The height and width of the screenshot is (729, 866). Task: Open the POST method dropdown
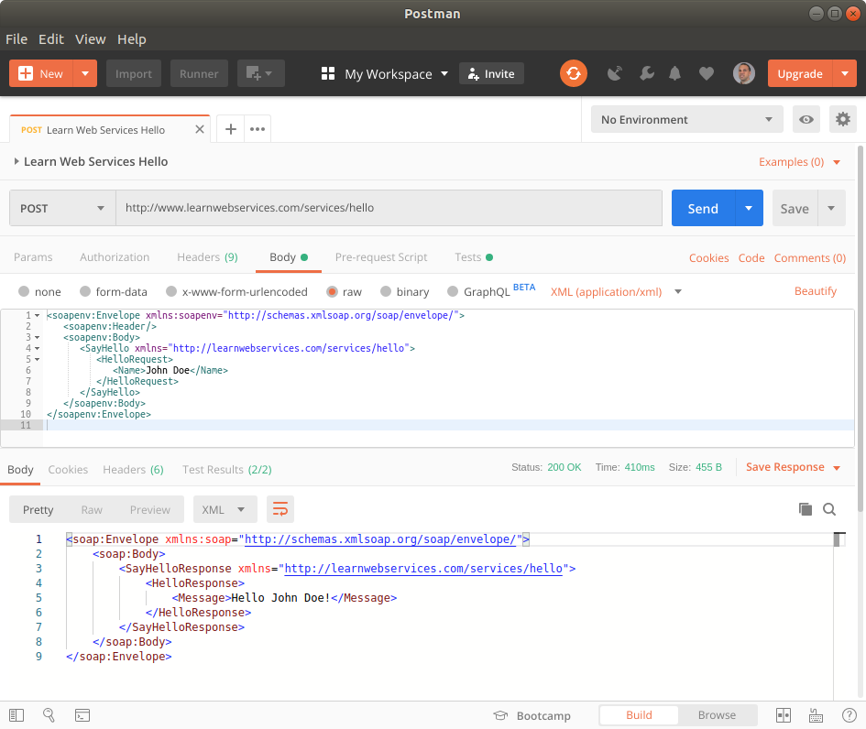(62, 208)
